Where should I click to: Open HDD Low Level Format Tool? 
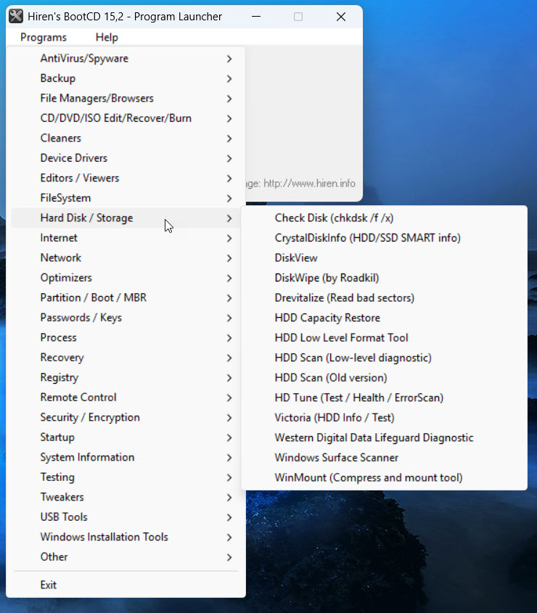pyautogui.click(x=341, y=337)
